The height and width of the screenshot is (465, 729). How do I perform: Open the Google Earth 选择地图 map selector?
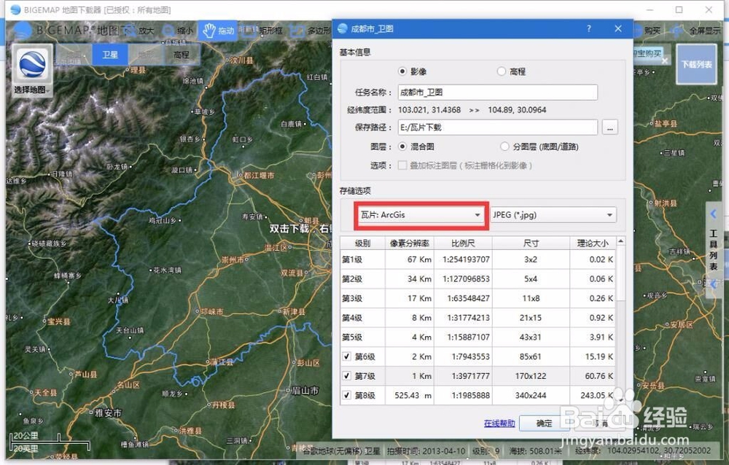32,67
